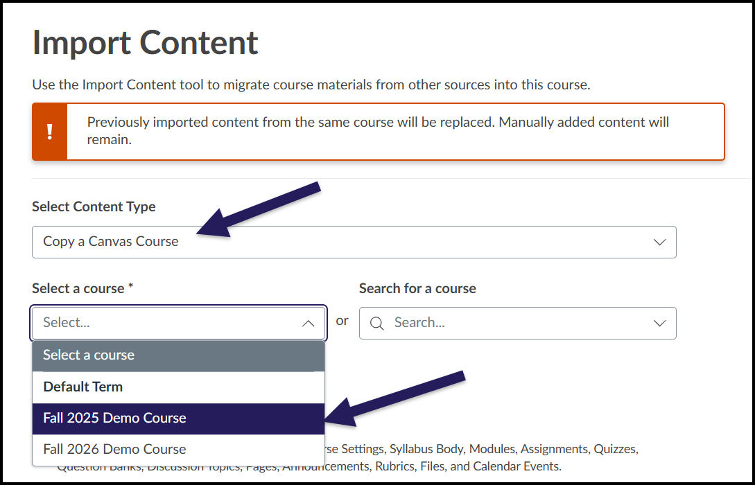Click the 'Select Content Type' label
Screen dimensions: 755x485
(94, 207)
